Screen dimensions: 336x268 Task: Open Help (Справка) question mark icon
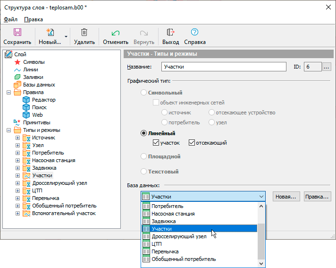click(x=194, y=33)
